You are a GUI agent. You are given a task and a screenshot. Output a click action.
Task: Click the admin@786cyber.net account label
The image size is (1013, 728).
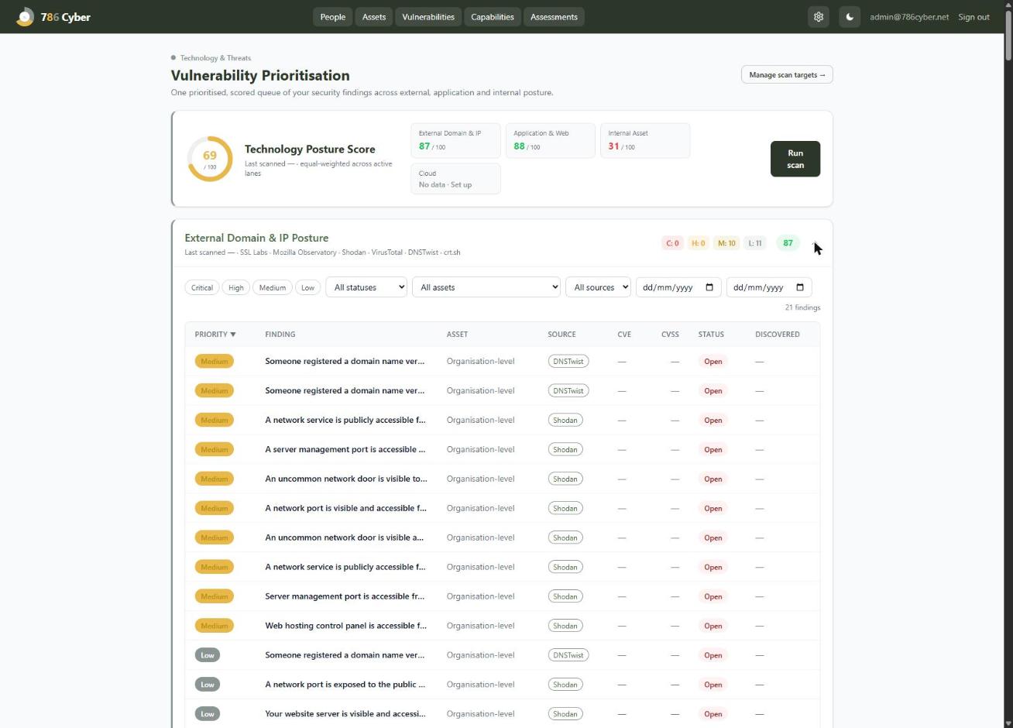pyautogui.click(x=909, y=17)
